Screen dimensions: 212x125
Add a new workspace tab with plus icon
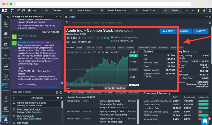point(187,10)
